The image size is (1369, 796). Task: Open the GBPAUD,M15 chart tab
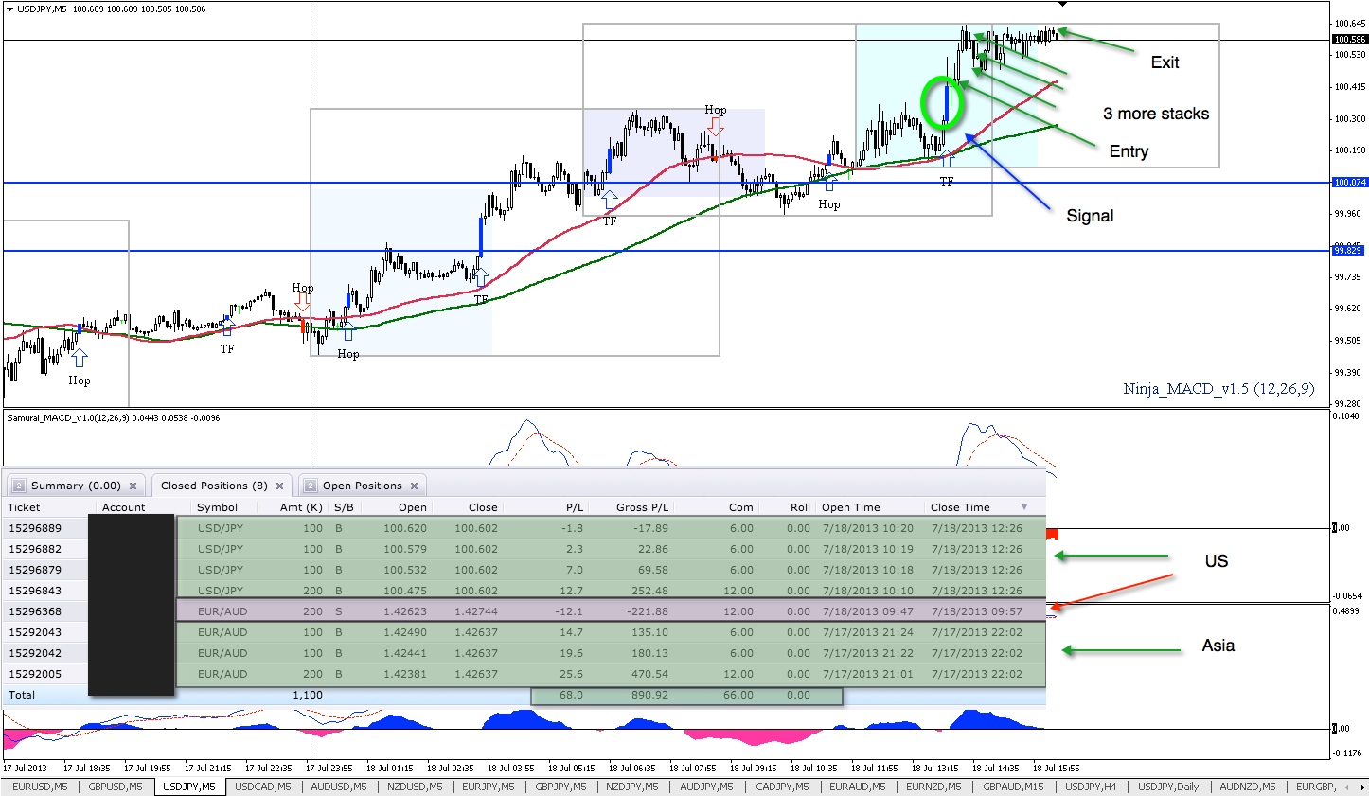(1013, 787)
